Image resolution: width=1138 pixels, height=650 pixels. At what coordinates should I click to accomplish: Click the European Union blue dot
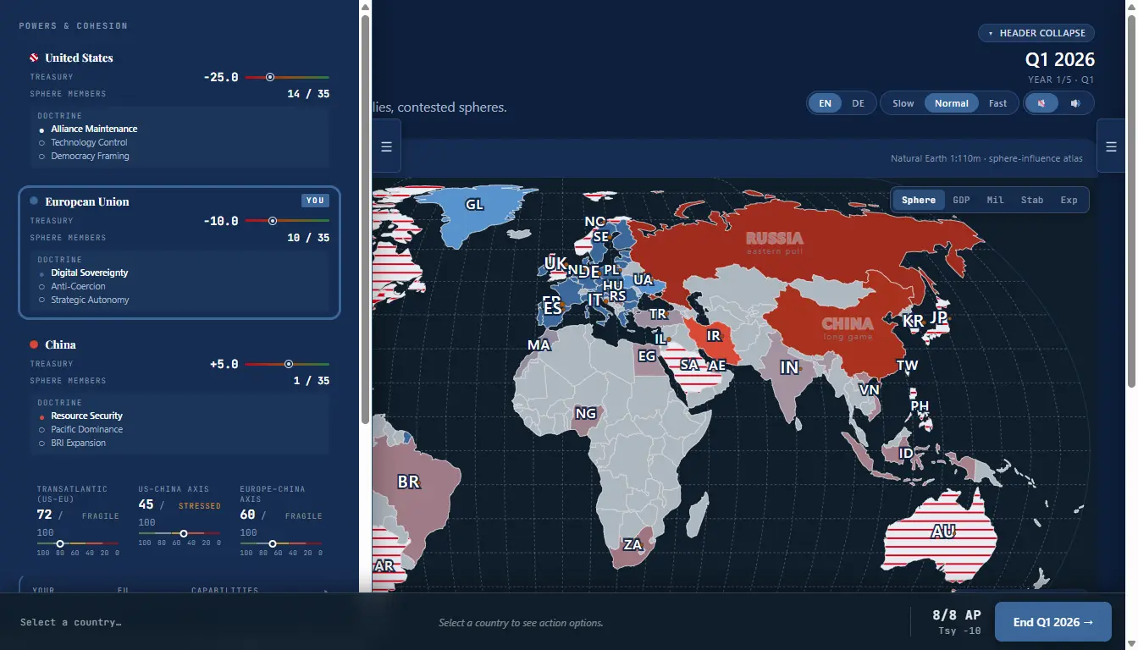tap(34, 201)
